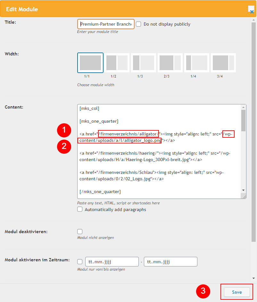Click the content textarea resize handle
257x302 pixels.
pos(244,196)
